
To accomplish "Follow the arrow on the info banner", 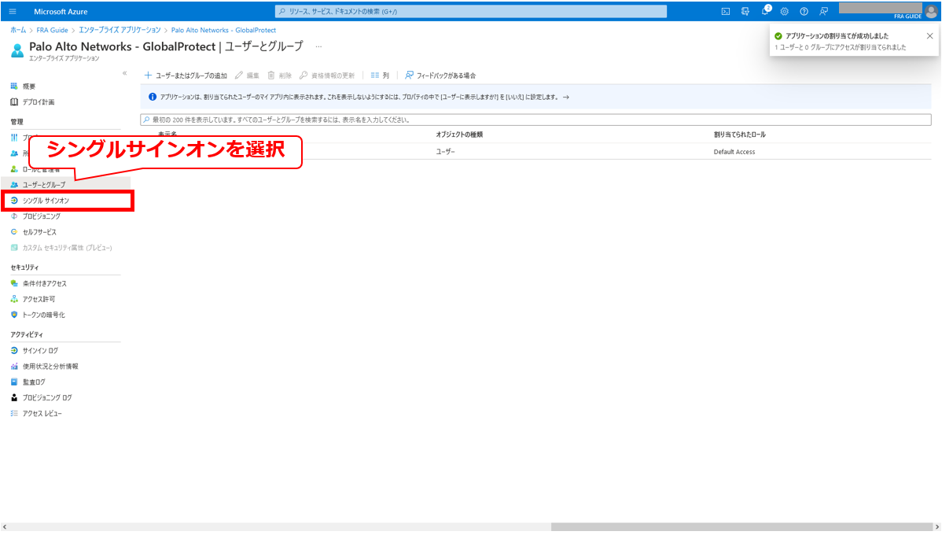I will click(x=566, y=98).
